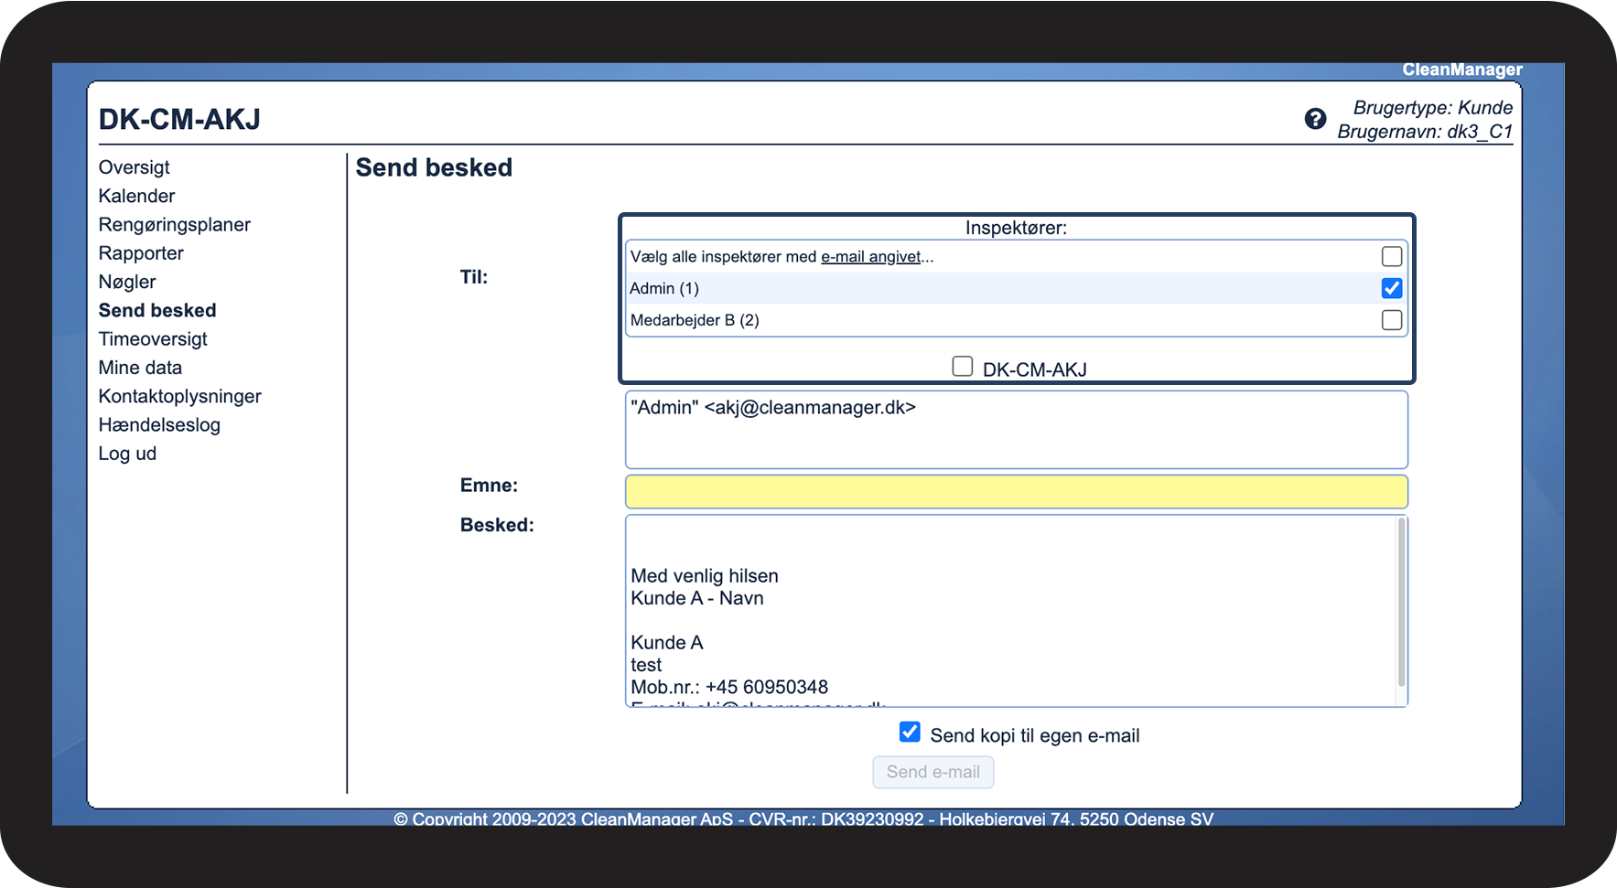Navigate to Rapporter
This screenshot has height=888, width=1617.
pos(141,253)
